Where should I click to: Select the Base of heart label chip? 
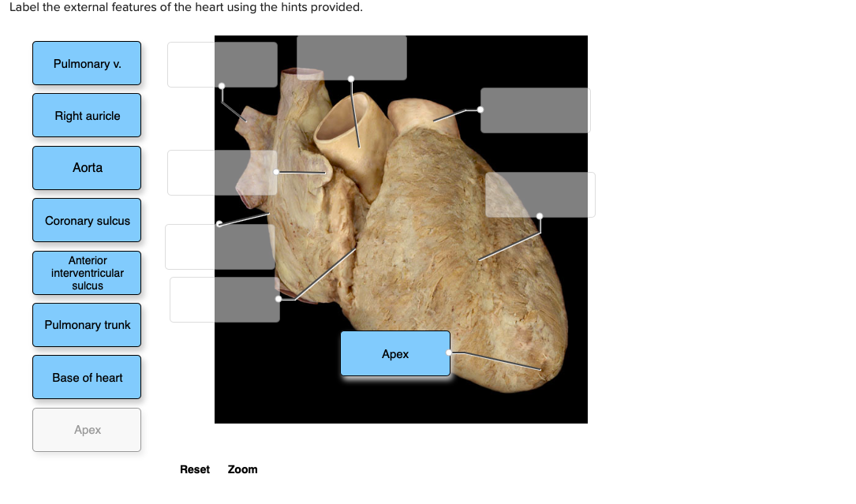(x=86, y=377)
